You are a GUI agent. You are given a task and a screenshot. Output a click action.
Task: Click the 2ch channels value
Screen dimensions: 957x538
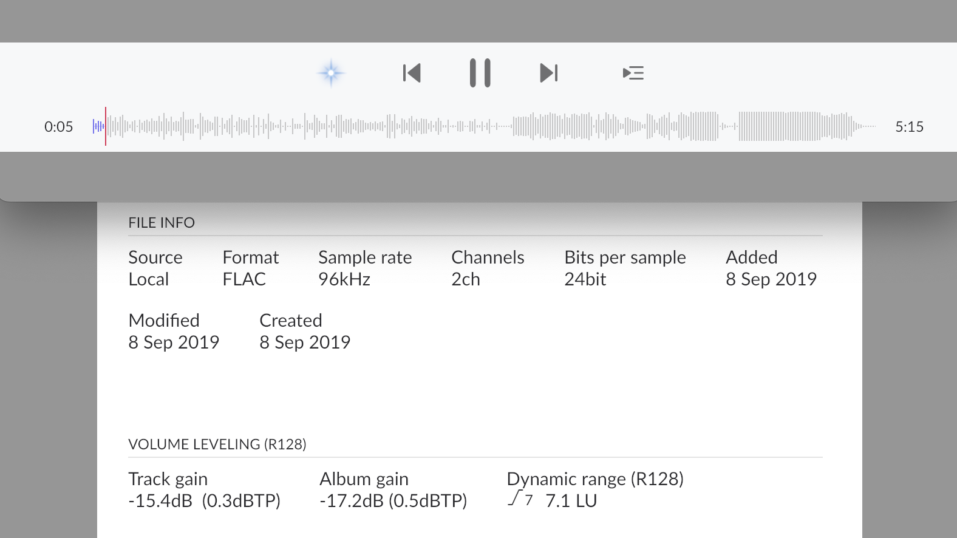[466, 279]
